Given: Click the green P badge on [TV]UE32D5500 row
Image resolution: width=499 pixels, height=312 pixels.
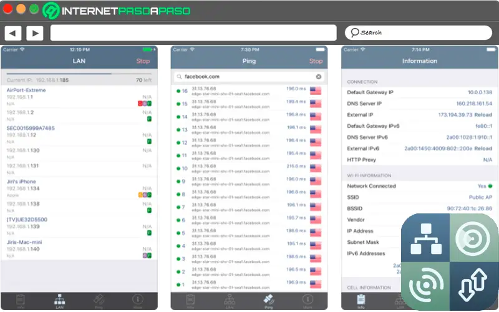Looking at the screenshot, I should coord(149,233).
